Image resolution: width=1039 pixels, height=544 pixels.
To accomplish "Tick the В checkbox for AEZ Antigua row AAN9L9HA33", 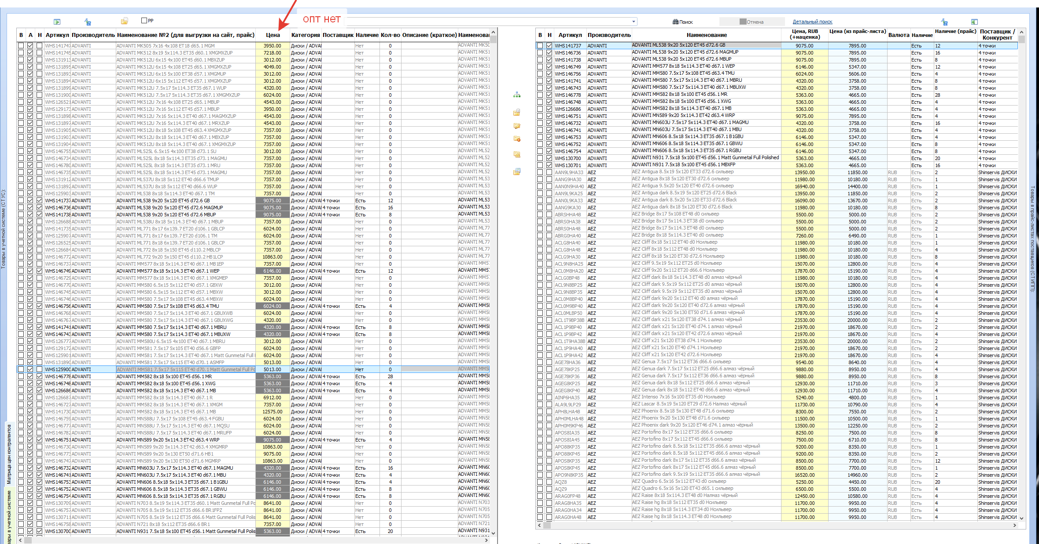I will click(x=540, y=172).
